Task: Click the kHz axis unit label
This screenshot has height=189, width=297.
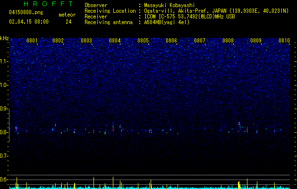Action: tap(4, 38)
